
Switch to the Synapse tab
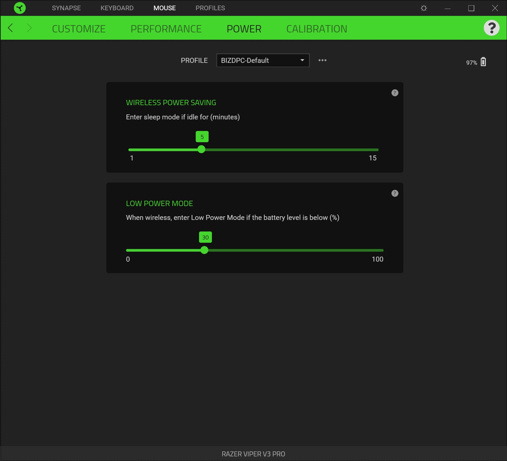[66, 8]
